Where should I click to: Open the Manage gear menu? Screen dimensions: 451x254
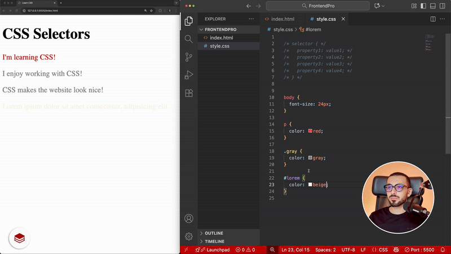coord(189,237)
